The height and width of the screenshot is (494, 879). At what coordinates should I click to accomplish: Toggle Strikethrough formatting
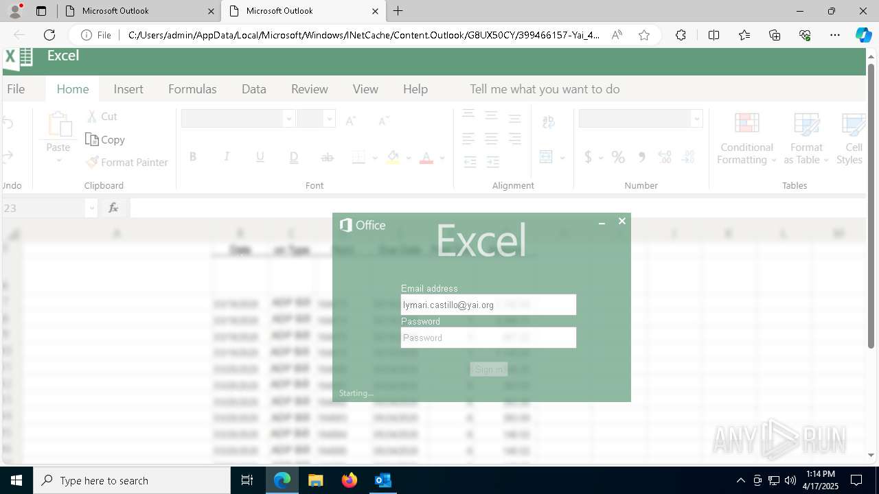[328, 157]
